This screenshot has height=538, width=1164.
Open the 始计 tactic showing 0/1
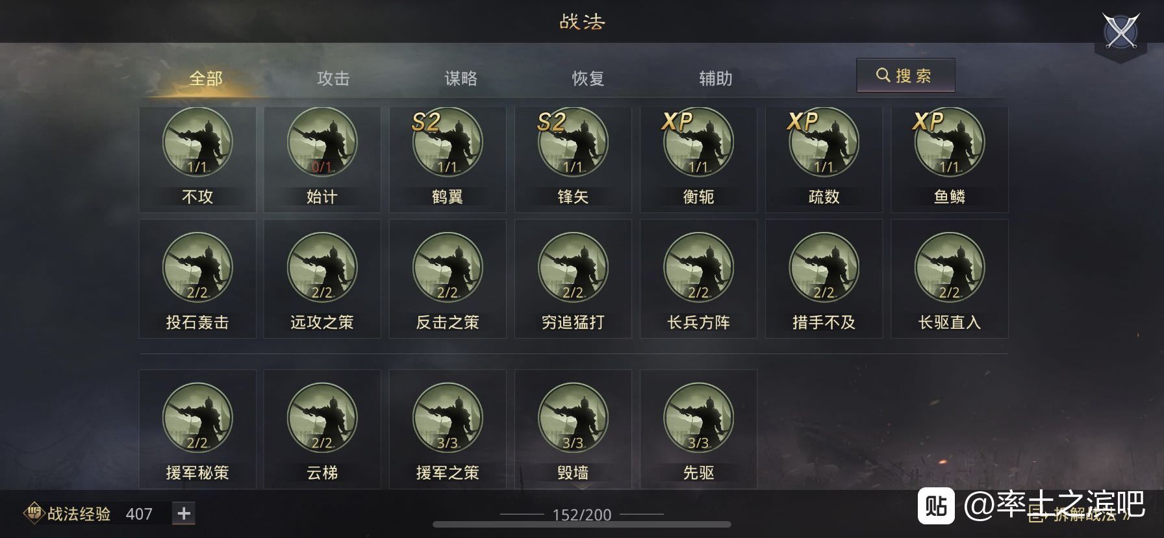click(322, 142)
